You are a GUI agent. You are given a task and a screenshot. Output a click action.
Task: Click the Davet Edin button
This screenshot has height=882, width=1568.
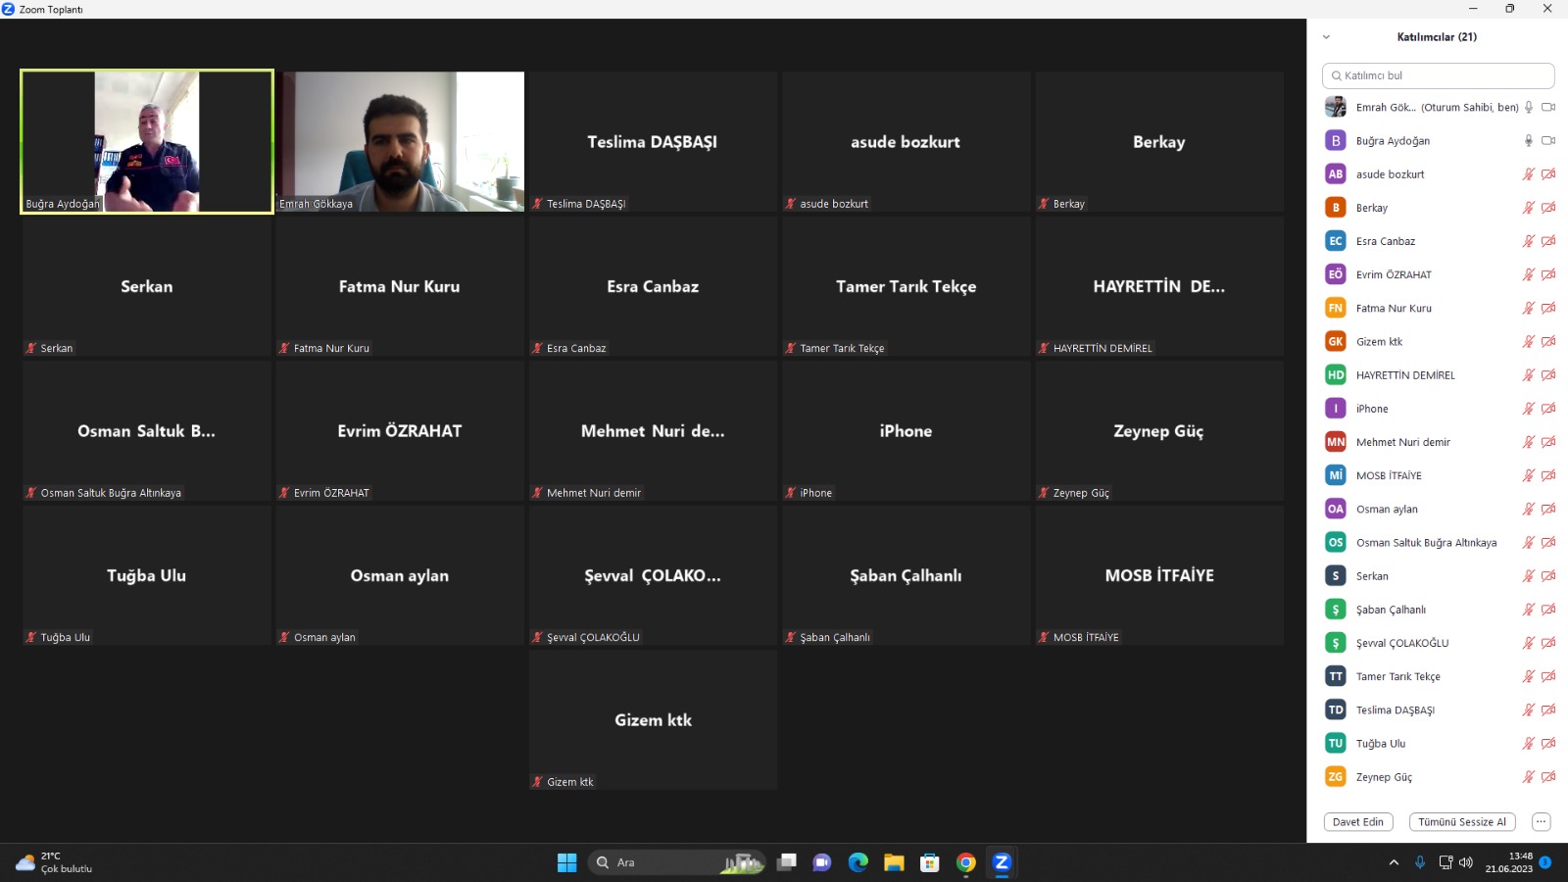click(1358, 822)
